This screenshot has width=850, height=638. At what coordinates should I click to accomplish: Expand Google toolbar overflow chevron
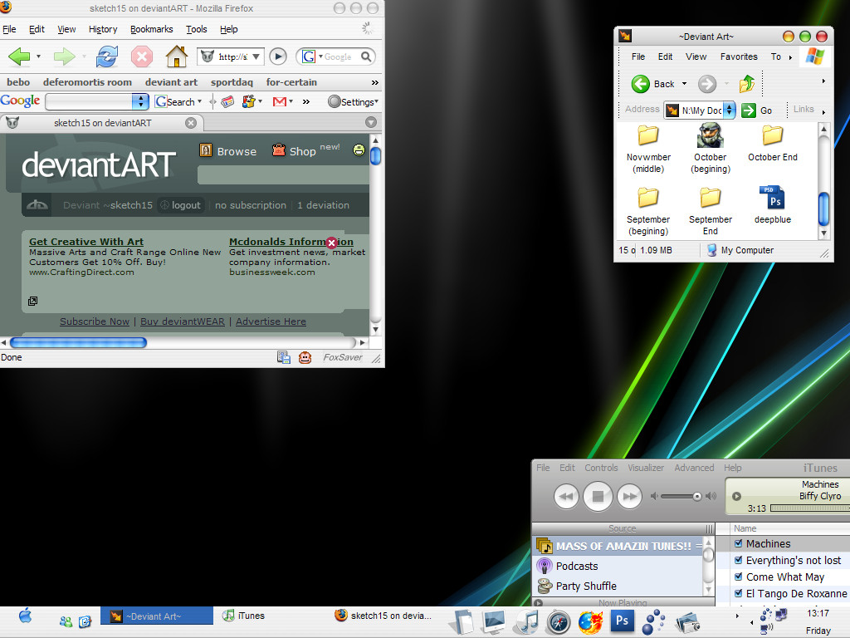pyautogui.click(x=306, y=101)
